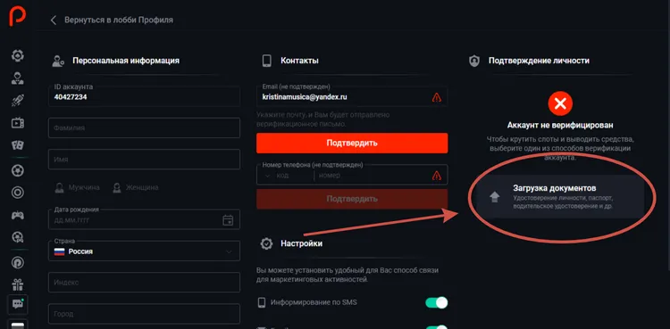670x329 pixels.
Task: Open the TV live icon in sidebar
Action: pyautogui.click(x=18, y=123)
